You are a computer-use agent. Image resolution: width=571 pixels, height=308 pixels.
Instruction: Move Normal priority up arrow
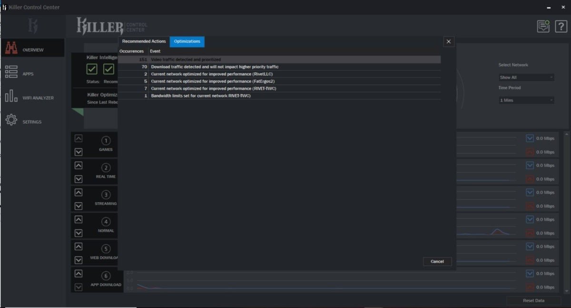pos(79,219)
